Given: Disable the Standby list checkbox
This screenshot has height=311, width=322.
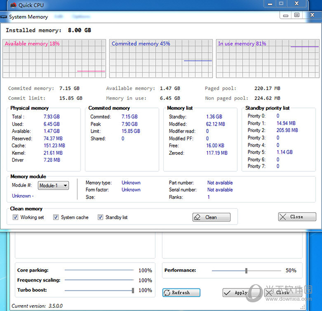Looking at the screenshot, I should pos(100,218).
